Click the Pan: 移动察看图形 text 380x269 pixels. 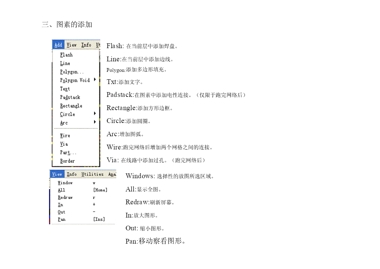click(156, 241)
